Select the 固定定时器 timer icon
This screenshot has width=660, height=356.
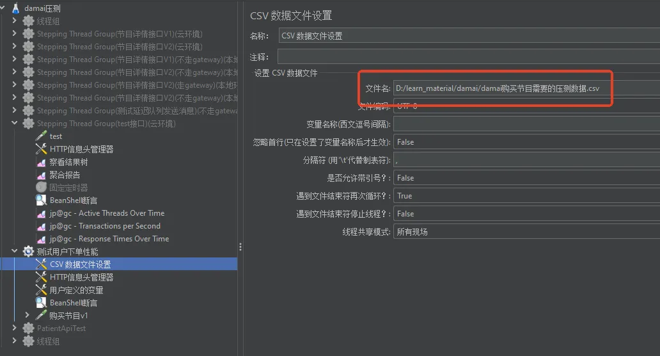pyautogui.click(x=41, y=188)
